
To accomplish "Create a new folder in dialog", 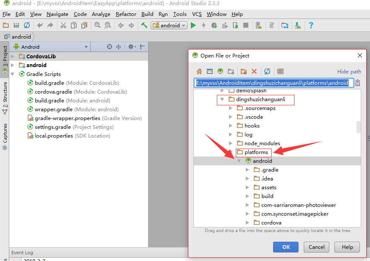I will 244,71.
